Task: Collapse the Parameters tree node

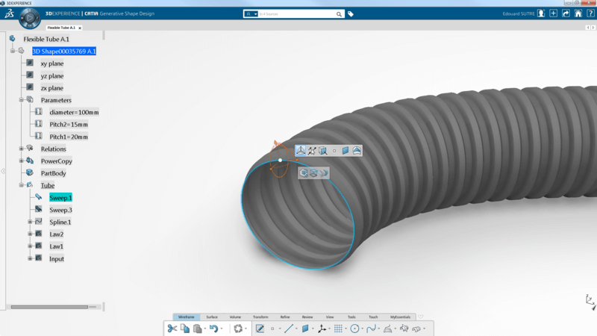Action: pyautogui.click(x=22, y=100)
